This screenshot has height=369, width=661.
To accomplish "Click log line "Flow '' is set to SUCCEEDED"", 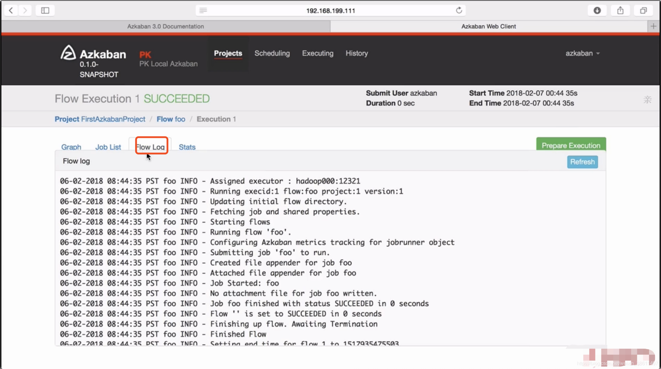I will (x=221, y=313).
